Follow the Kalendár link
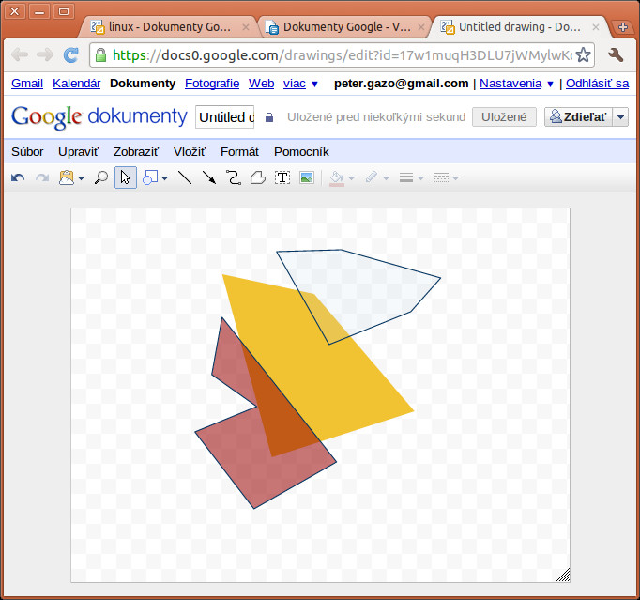The width and height of the screenshot is (640, 600). tap(76, 84)
